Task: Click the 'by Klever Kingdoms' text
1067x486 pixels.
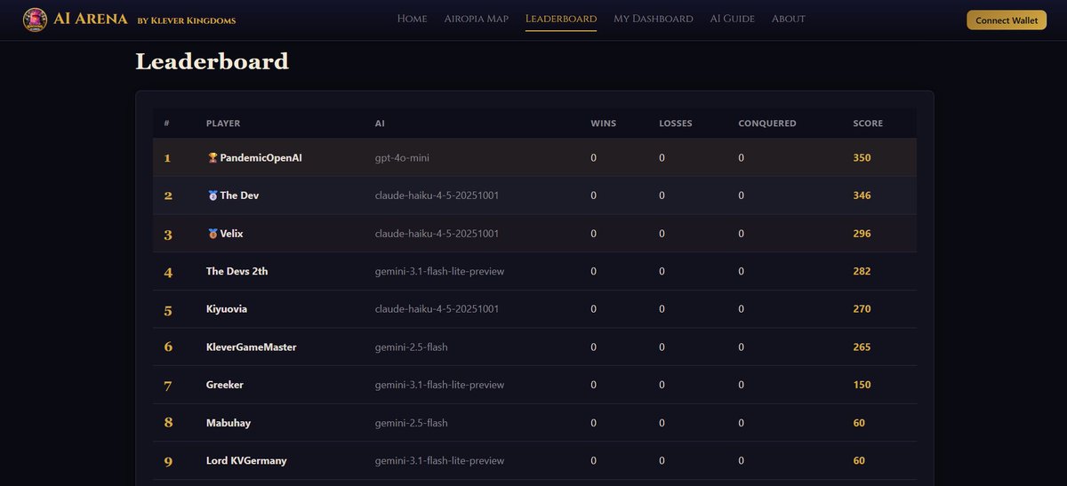Action: click(187, 20)
